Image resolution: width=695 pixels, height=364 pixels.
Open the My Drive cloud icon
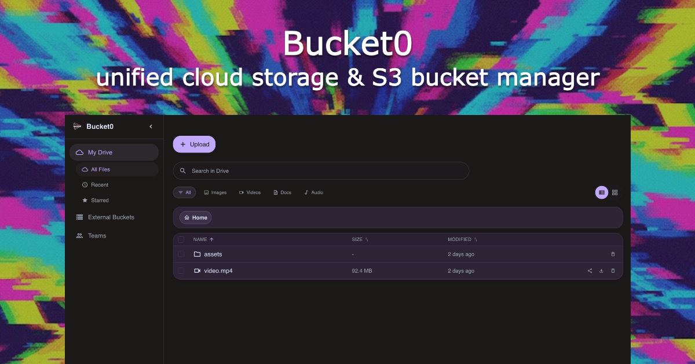click(80, 152)
